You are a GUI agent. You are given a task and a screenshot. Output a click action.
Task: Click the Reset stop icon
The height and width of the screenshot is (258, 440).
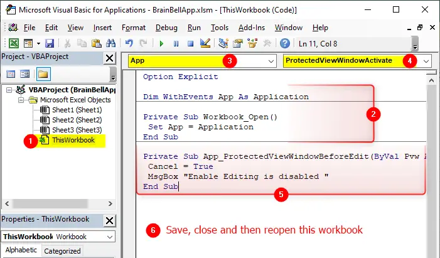coord(191,43)
